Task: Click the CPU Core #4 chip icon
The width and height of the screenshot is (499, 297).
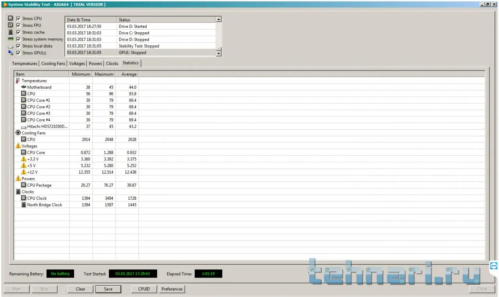Action: click(24, 120)
